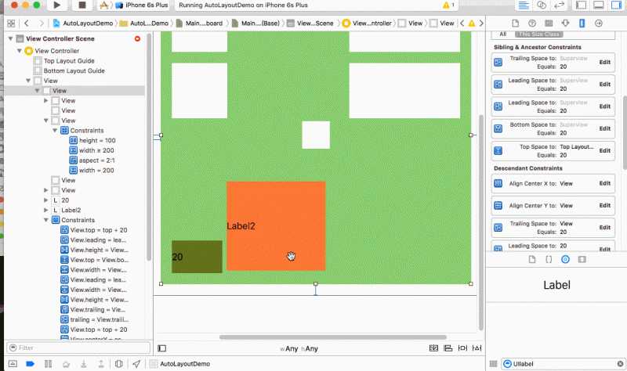
Task: Open the Connections inspector tab
Action: point(597,23)
